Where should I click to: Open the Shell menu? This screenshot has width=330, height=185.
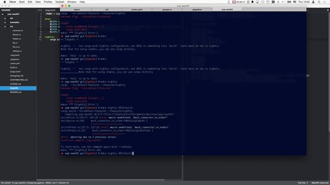click(22, 2)
